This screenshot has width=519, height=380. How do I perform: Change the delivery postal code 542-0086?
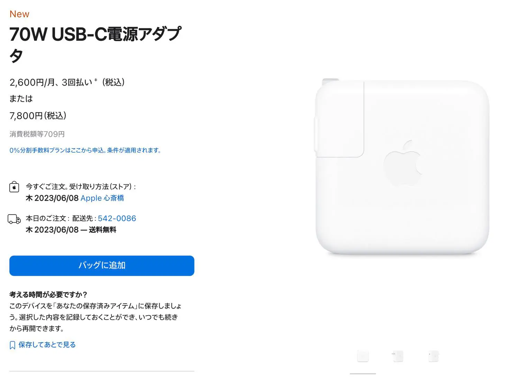click(117, 218)
